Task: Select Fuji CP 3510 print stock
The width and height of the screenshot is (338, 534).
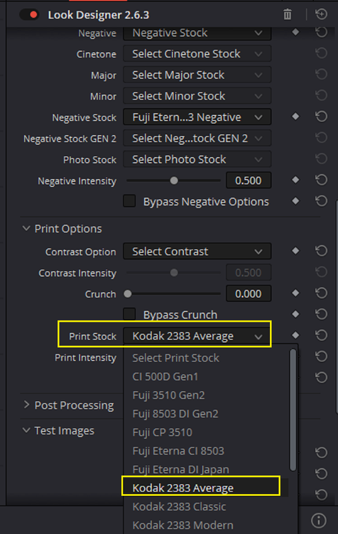Action: [x=162, y=432]
